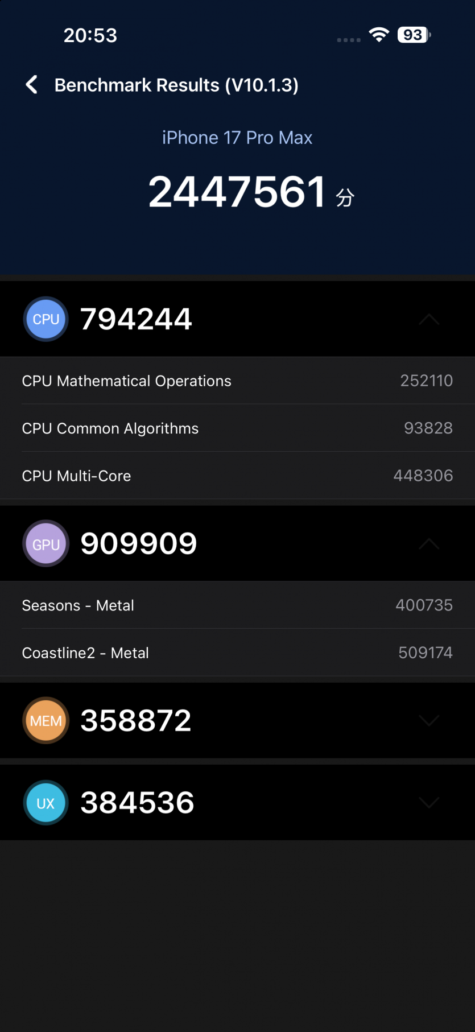Tap the total score 2447561
The height and width of the screenshot is (1032, 475).
(x=237, y=192)
